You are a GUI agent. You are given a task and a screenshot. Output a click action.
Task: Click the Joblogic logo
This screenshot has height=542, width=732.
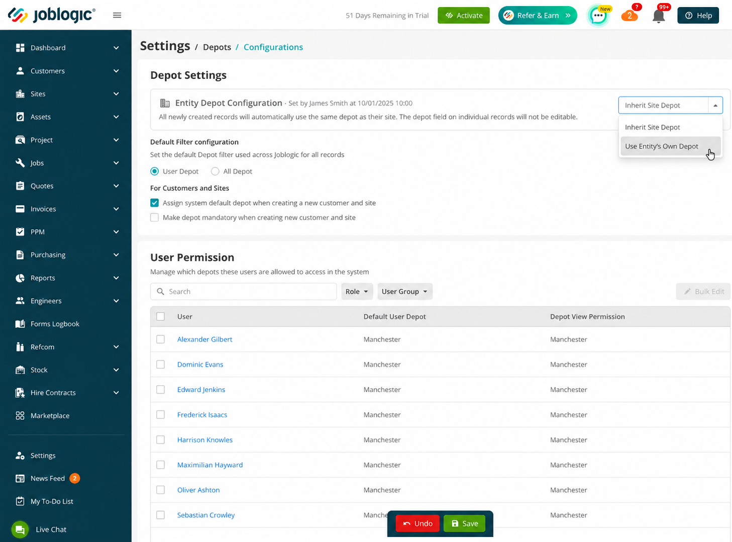(51, 15)
